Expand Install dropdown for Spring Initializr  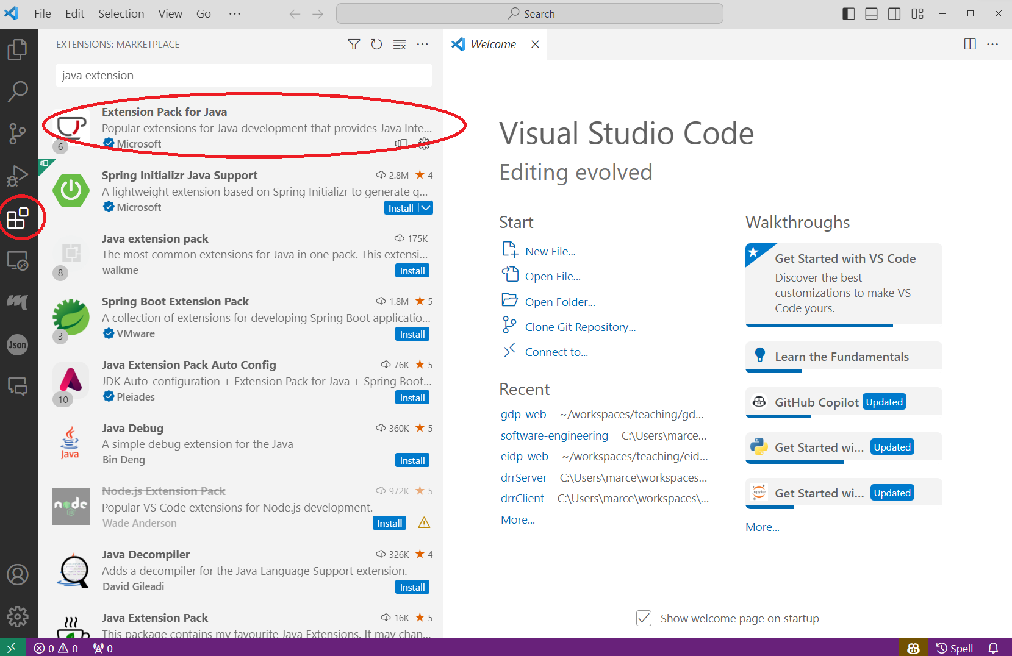pos(426,208)
